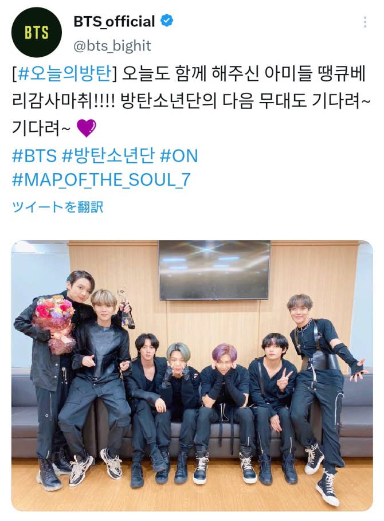Click the blue verified badge

167,21
